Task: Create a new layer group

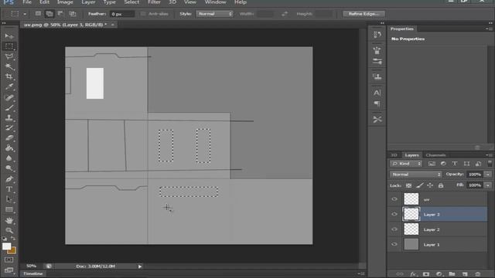Action: pyautogui.click(x=452, y=274)
